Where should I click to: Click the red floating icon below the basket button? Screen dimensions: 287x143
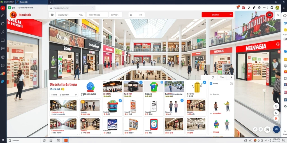point(276,118)
